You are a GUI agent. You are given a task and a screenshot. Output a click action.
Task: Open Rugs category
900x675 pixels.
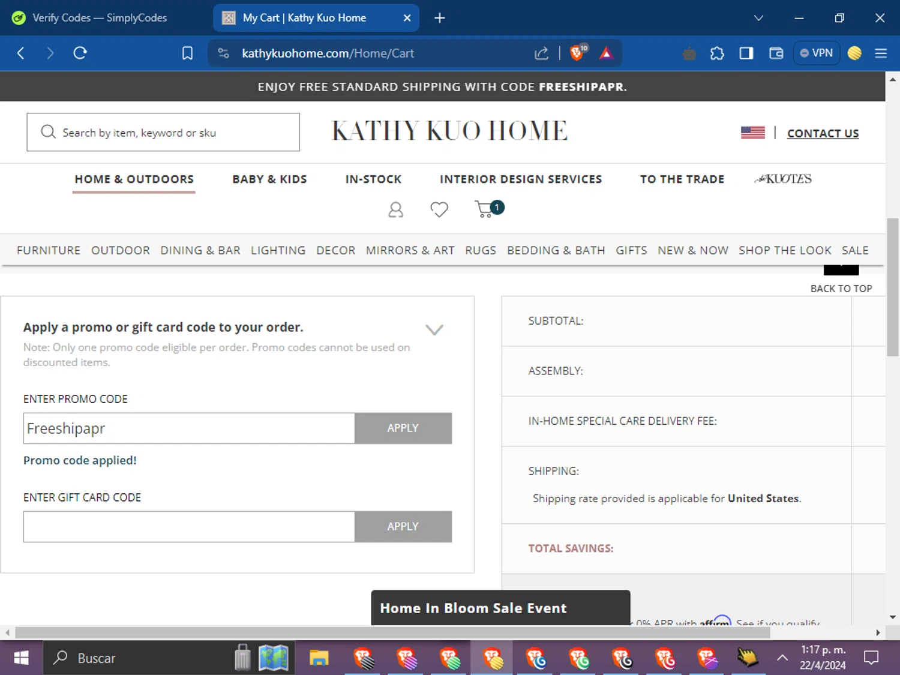(481, 250)
